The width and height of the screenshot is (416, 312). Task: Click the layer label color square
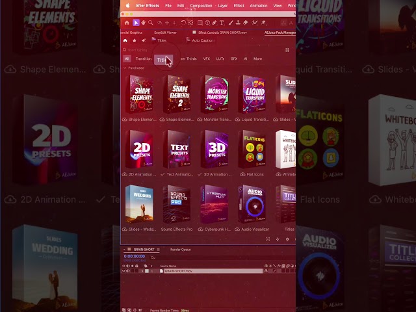[x=147, y=271]
